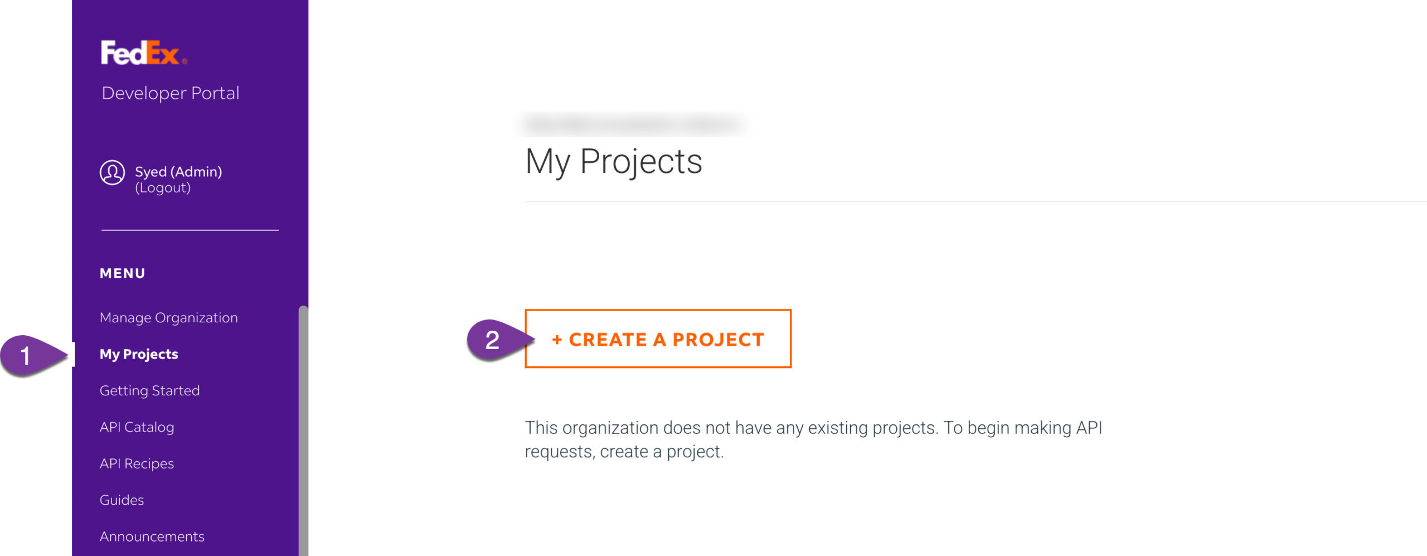Screen dimensions: 1427x556
Task: Click the purple callout marker numbered 1
Action: (27, 355)
